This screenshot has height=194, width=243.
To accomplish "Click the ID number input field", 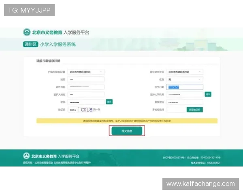I will 86,87.
